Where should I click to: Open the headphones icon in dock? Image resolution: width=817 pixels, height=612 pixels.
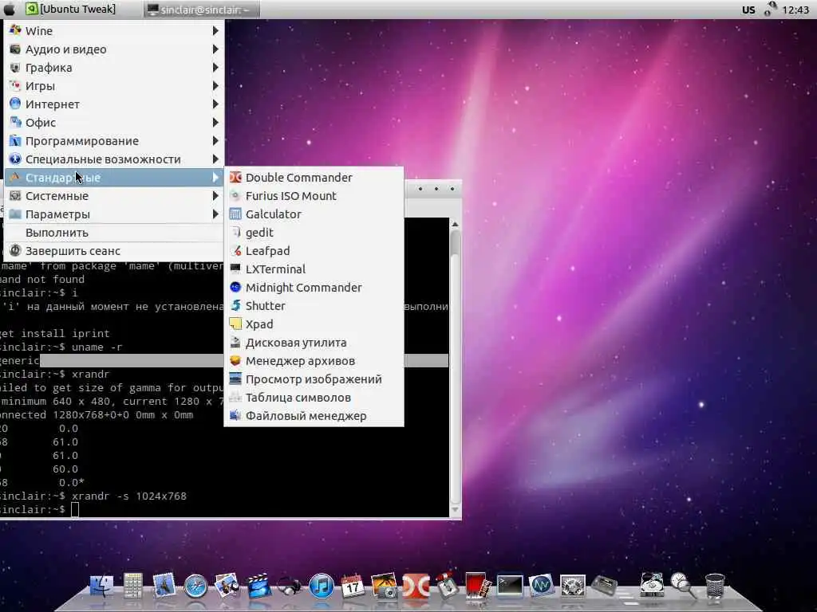coord(289,587)
